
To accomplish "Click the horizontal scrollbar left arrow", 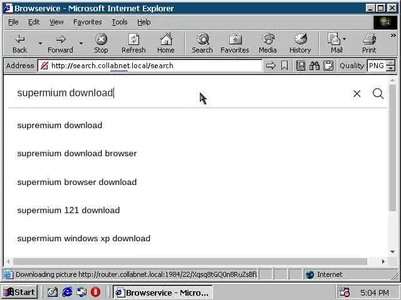I will coord(8,261).
